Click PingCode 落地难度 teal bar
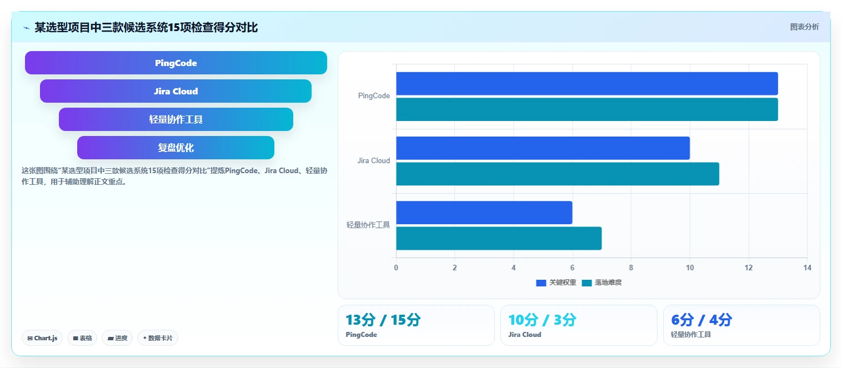The height and width of the screenshot is (368, 842). [587, 109]
